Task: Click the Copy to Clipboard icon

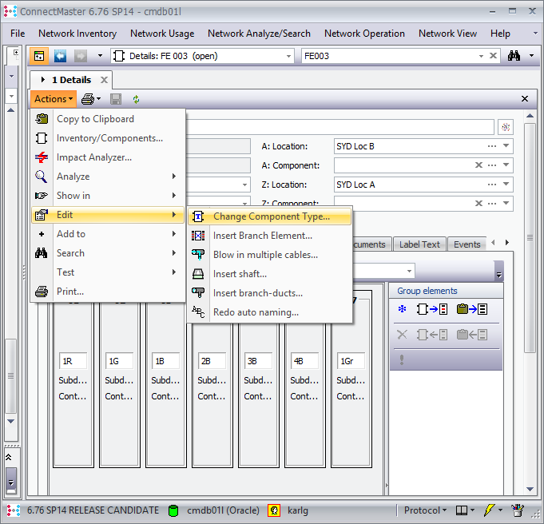Action: click(x=42, y=119)
